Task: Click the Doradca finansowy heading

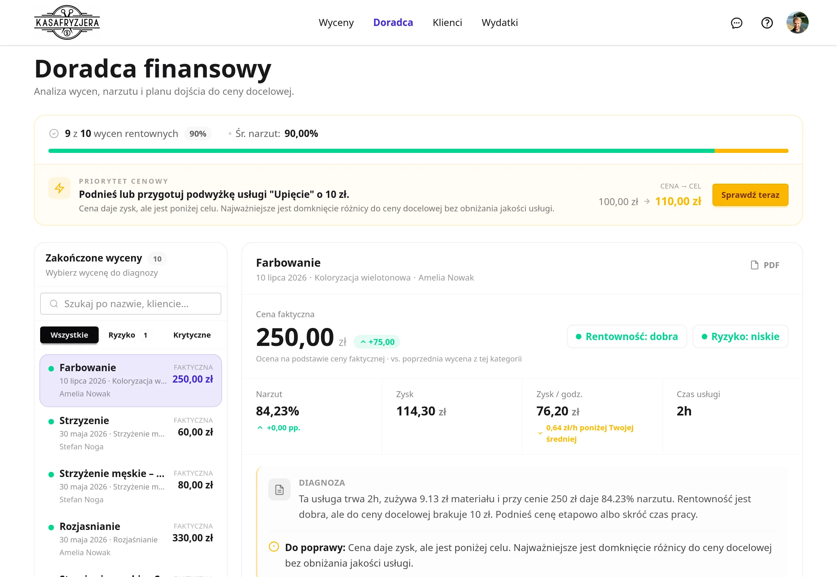Action: [x=153, y=69]
